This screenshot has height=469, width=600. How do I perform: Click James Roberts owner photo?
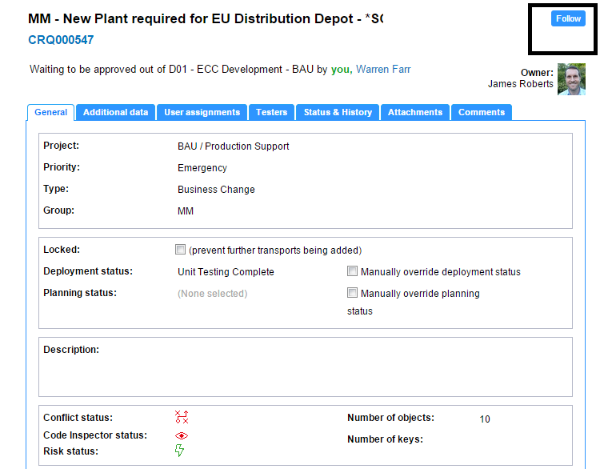[571, 79]
